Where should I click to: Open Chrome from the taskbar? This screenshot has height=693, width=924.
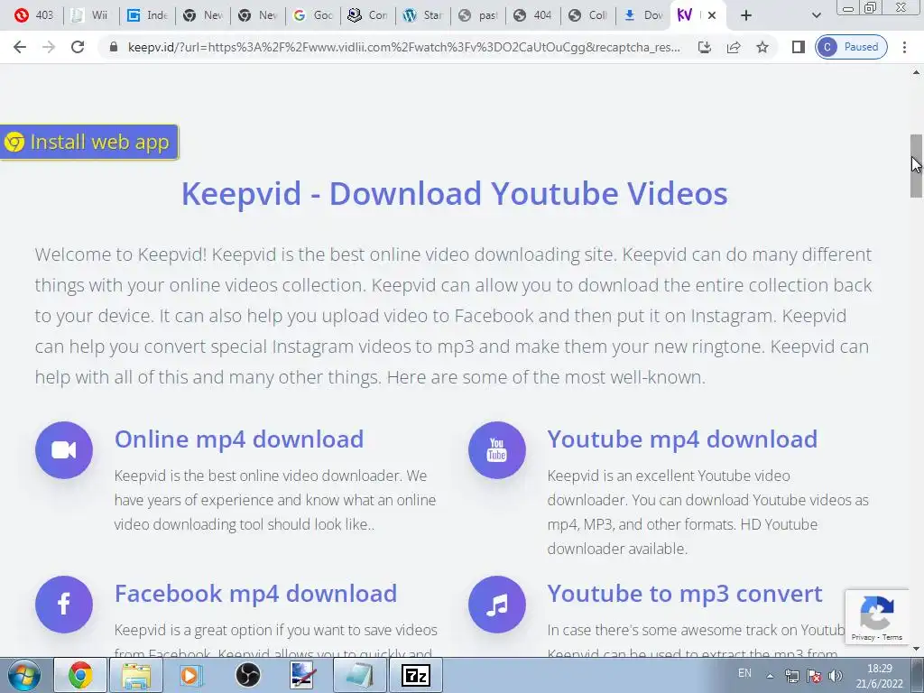[80, 675]
